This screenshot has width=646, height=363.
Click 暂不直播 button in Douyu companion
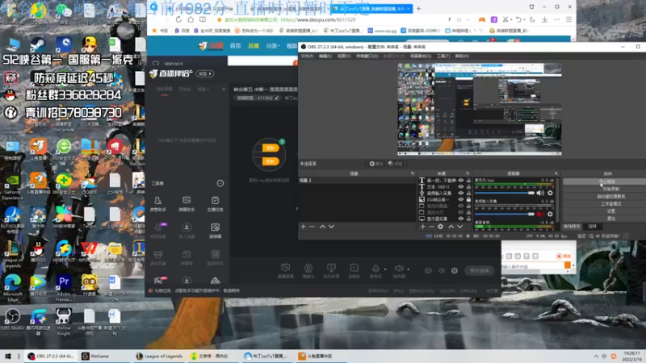479,270
